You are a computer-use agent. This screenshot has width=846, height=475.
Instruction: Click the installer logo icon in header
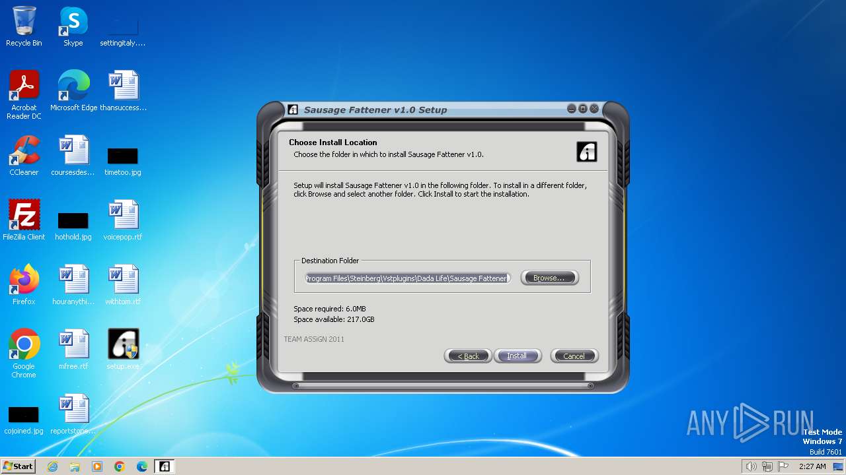(x=587, y=151)
